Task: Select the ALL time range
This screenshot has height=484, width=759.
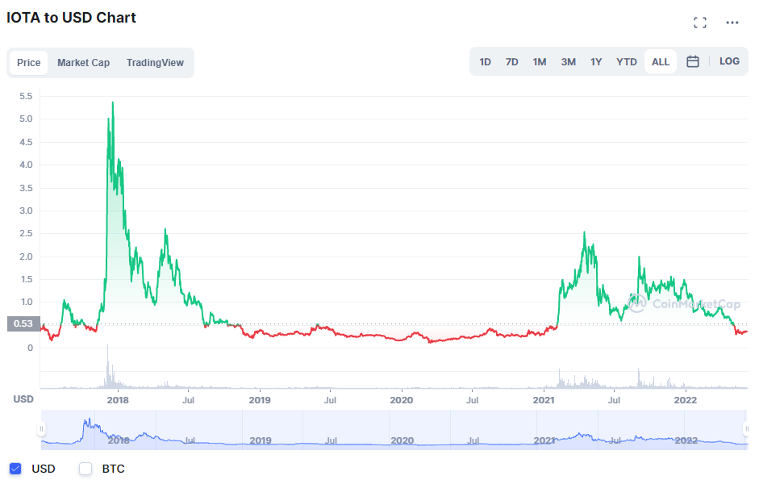Action: pyautogui.click(x=661, y=61)
